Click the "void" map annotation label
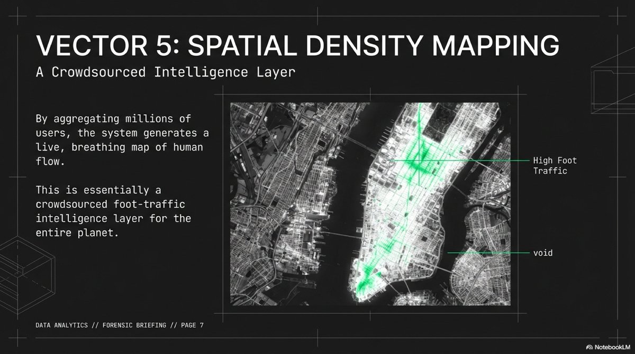This screenshot has width=635, height=354. click(x=542, y=253)
